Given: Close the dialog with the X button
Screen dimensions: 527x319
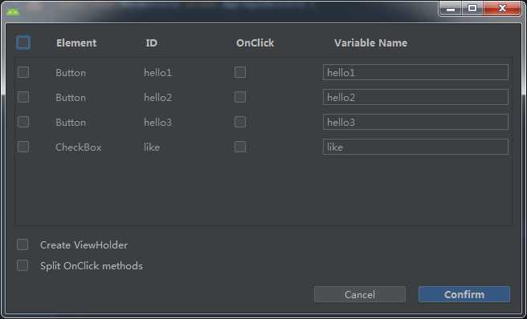Looking at the screenshot, I should click(502, 8).
